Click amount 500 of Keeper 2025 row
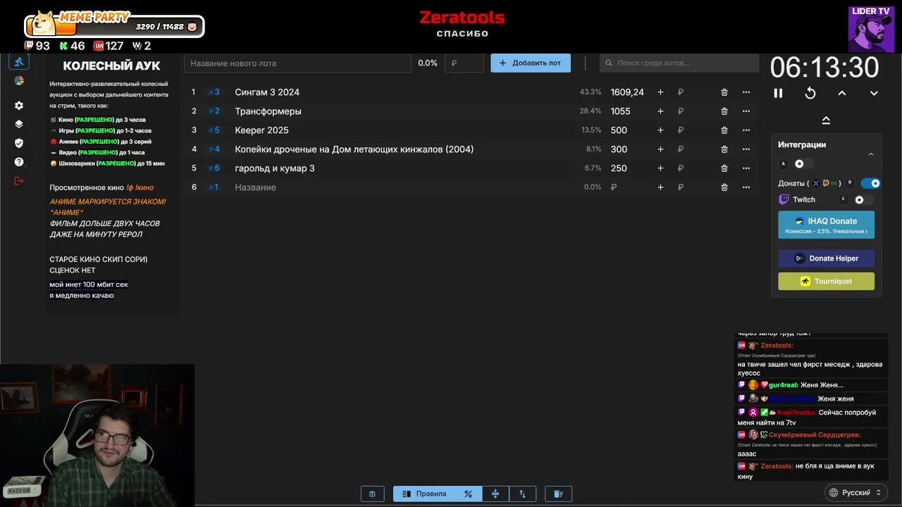The height and width of the screenshot is (507, 902). click(619, 130)
